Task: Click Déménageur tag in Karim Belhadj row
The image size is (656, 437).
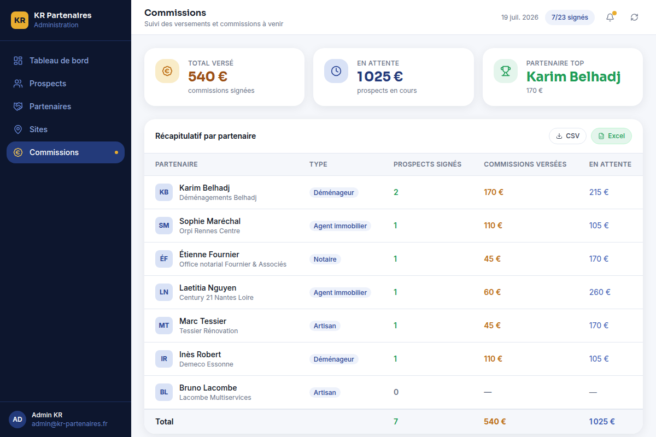Action: click(x=334, y=193)
